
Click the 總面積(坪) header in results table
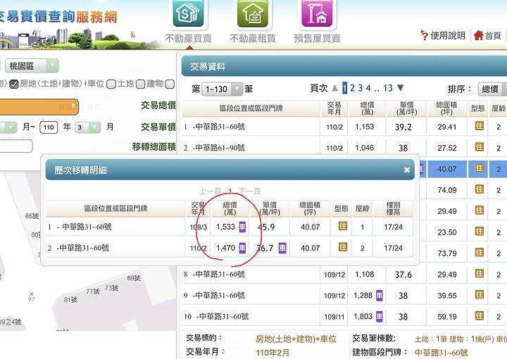click(x=447, y=108)
